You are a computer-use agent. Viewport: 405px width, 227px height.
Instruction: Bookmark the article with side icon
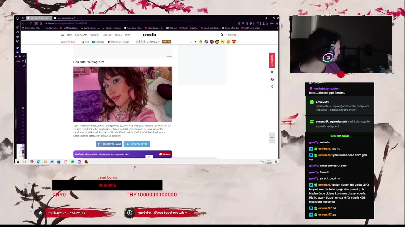point(272,72)
